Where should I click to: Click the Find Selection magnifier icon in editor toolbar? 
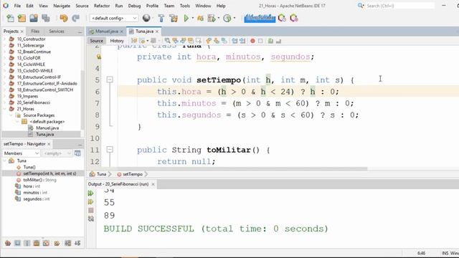click(167, 41)
